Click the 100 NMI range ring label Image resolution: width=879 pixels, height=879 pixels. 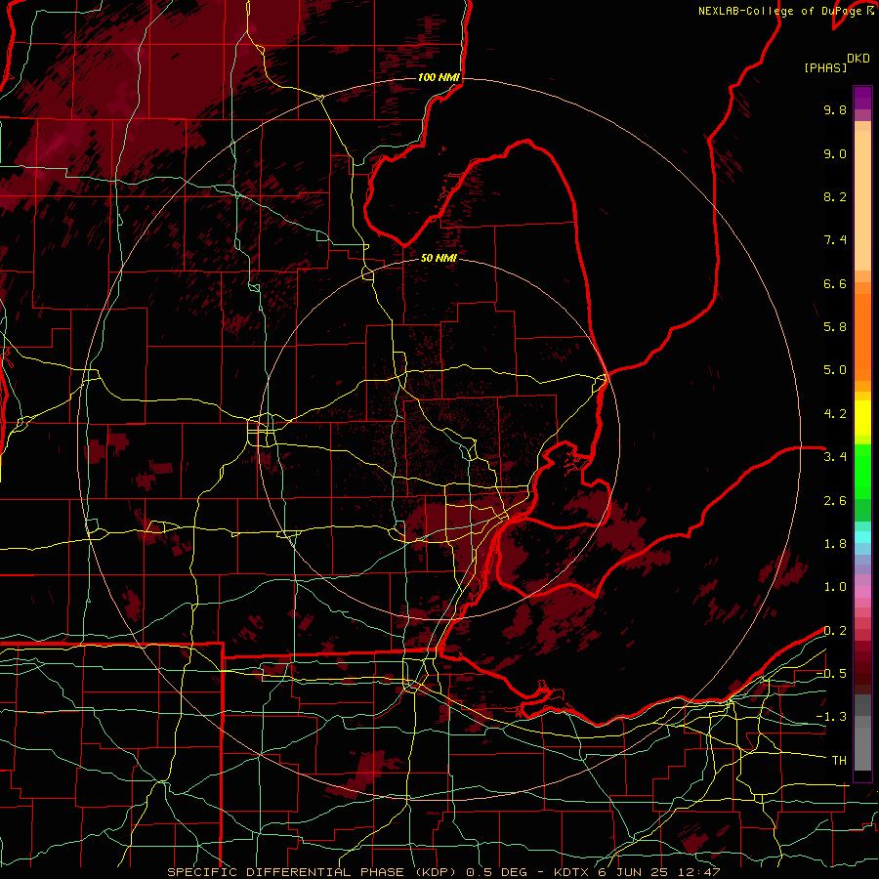[x=439, y=77]
